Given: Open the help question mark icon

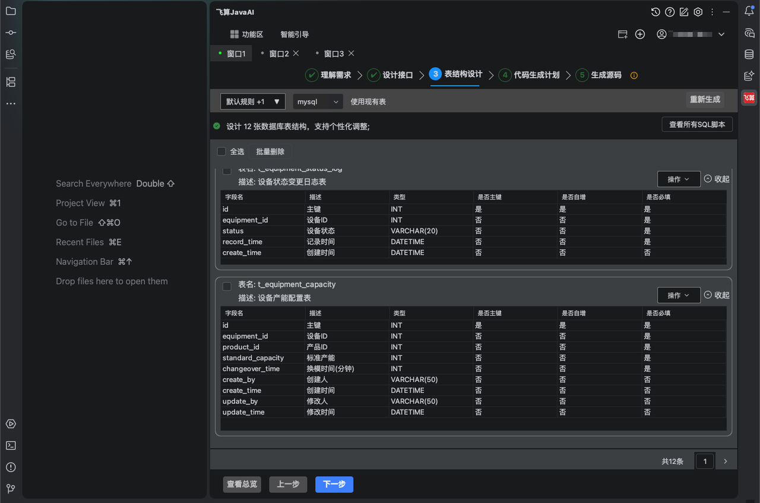Looking at the screenshot, I should click(x=670, y=12).
